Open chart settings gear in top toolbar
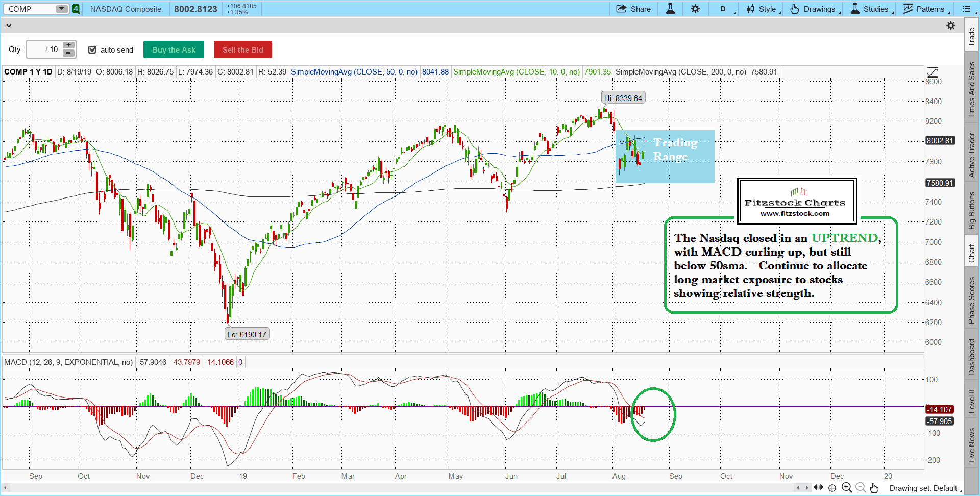Screen dimensions: 980x496 [695, 9]
